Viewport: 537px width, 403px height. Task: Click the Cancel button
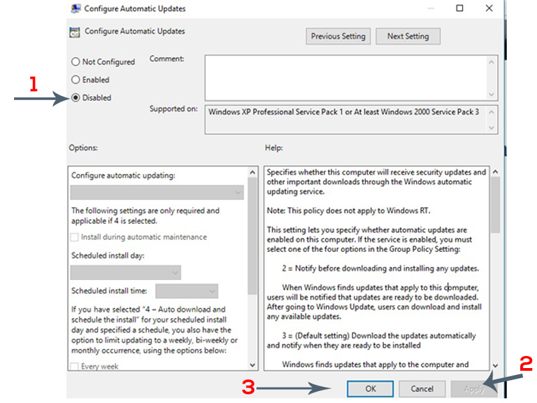(x=422, y=389)
